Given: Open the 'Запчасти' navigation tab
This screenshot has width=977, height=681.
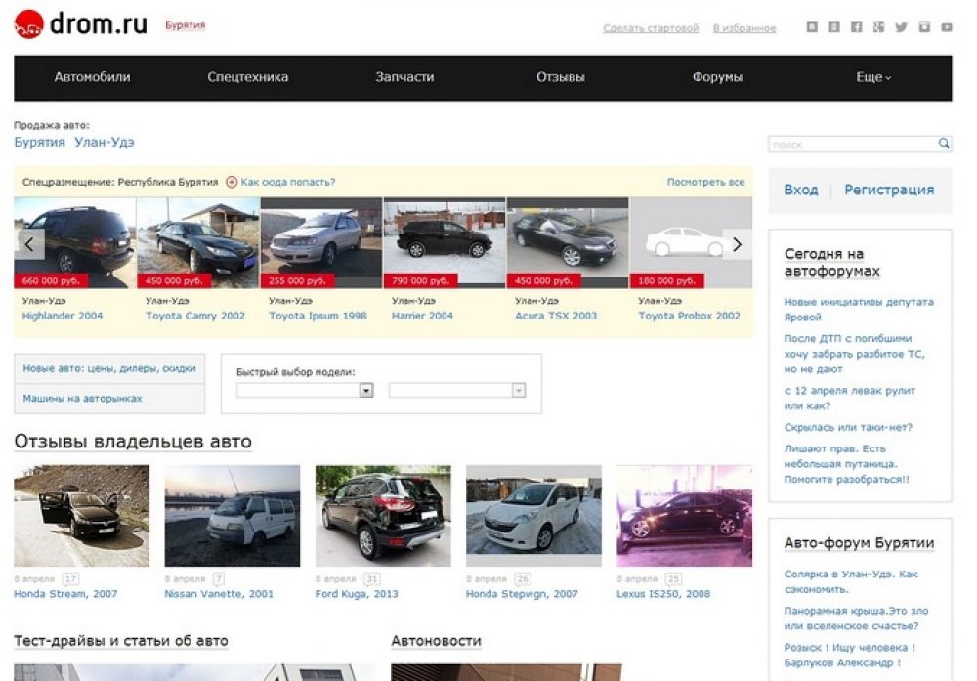Looking at the screenshot, I should click(404, 77).
